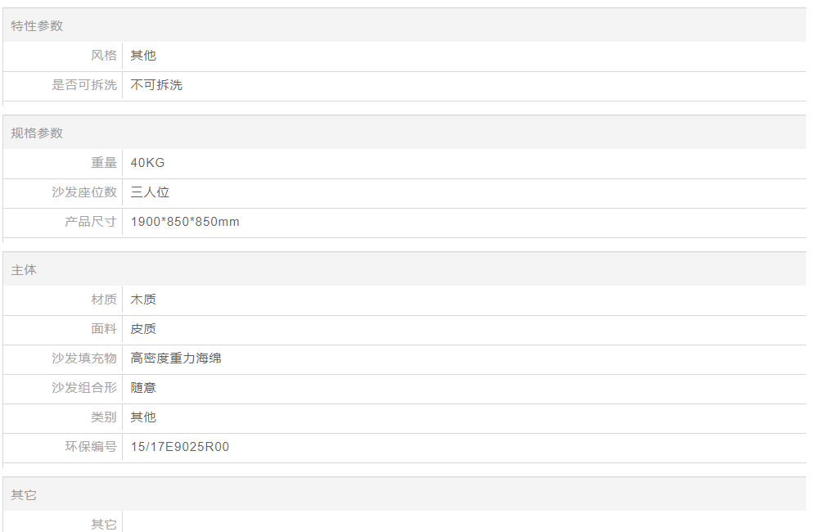
Task: Select the 高密度重力海绵 value
Action: [176, 358]
